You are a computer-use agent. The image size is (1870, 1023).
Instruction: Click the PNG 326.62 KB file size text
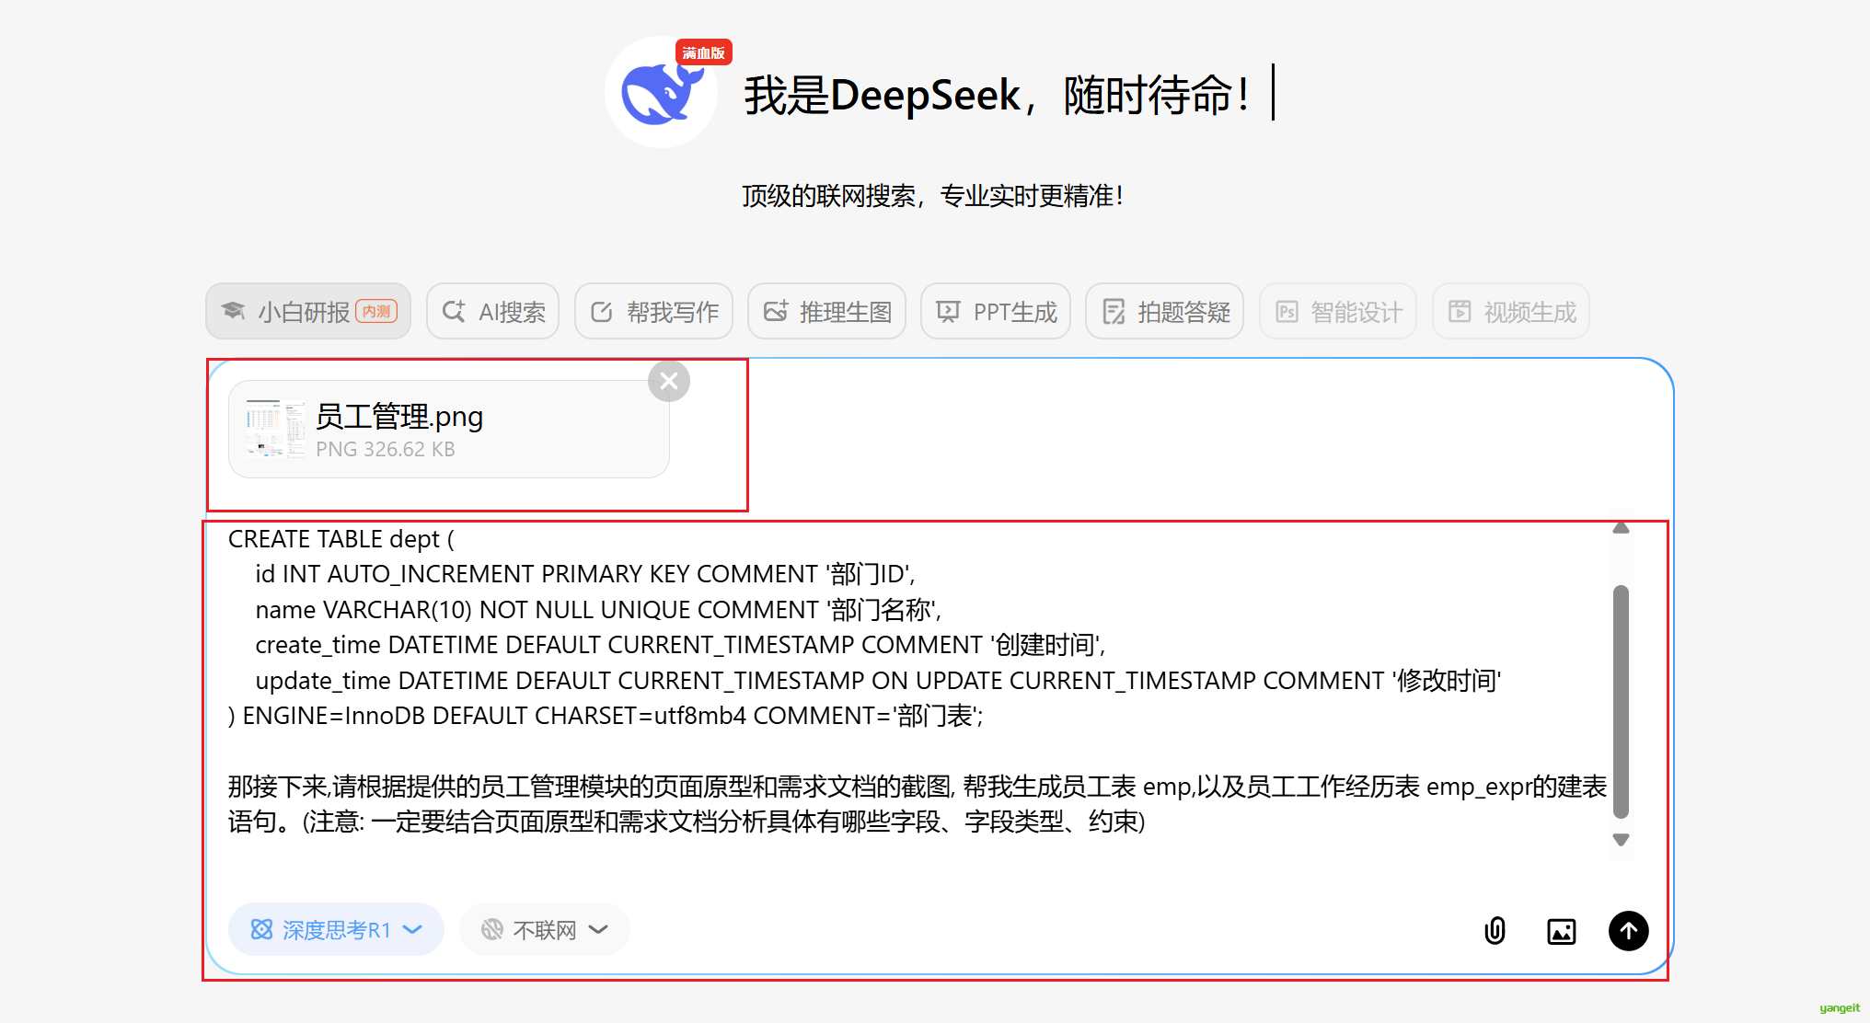[386, 449]
